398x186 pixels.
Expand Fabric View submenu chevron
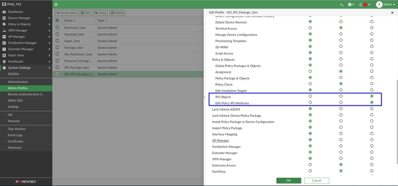click(49, 55)
